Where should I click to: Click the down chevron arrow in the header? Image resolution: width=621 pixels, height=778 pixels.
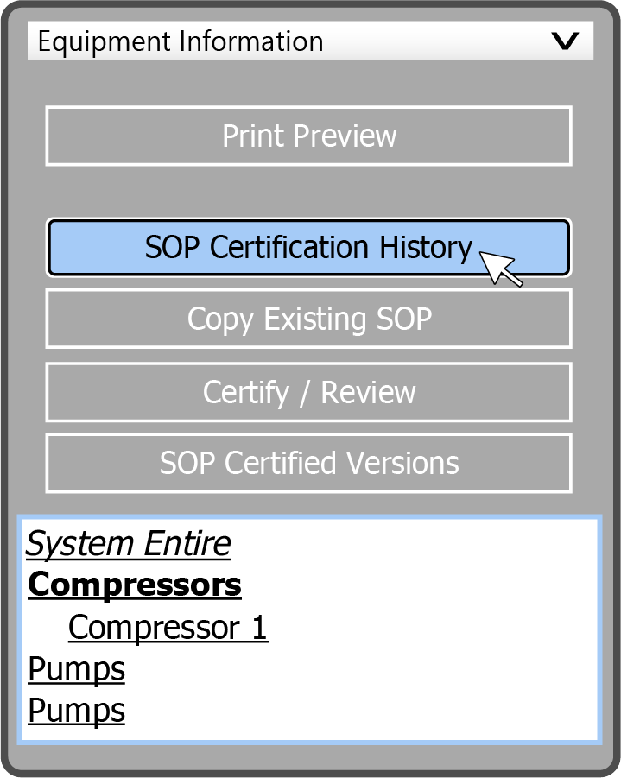pyautogui.click(x=565, y=41)
